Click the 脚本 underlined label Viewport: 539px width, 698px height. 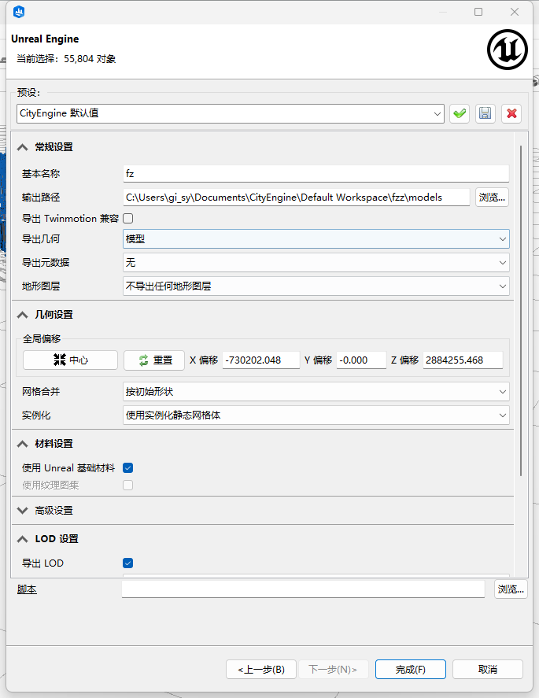(x=27, y=589)
